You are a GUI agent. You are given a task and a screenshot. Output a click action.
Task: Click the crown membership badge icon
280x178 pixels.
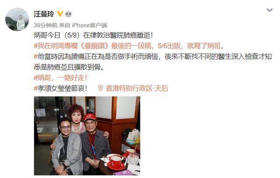point(68,14)
